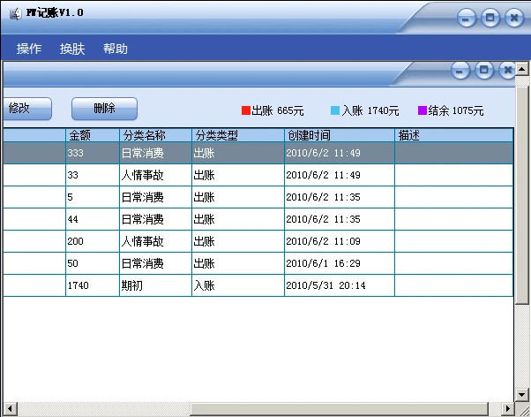Click the date 2010/6/2 11:09
Screen dimensions: 531x417
tap(340, 241)
